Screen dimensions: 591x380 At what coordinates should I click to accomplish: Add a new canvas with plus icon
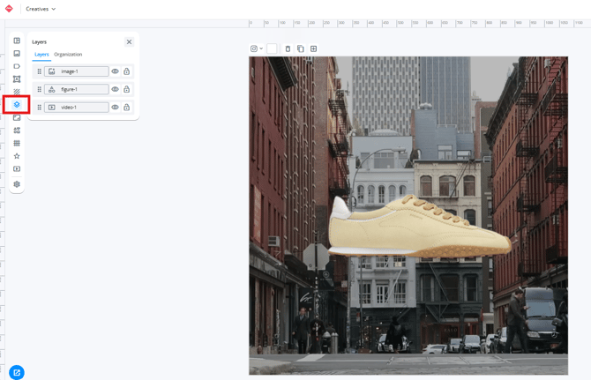coord(313,48)
